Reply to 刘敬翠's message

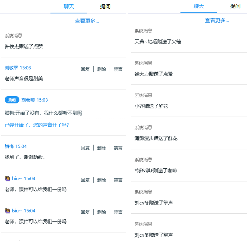coord(85,69)
